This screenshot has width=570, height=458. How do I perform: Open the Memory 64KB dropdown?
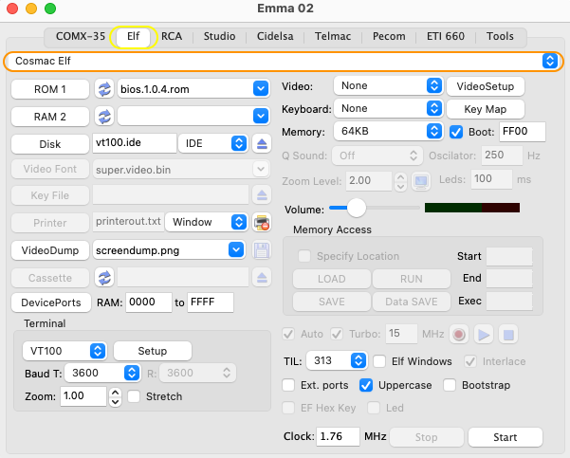point(388,131)
